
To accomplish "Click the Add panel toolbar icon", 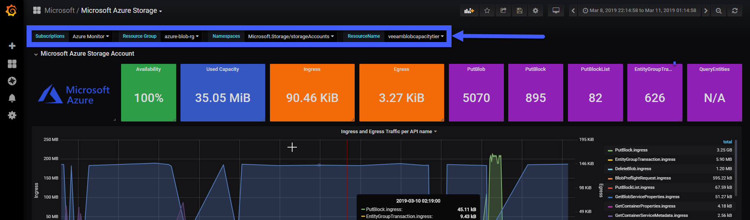I will click(x=469, y=11).
